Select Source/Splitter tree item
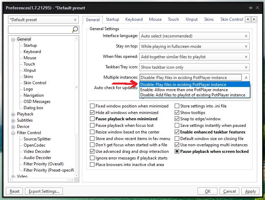 [x=37, y=139]
